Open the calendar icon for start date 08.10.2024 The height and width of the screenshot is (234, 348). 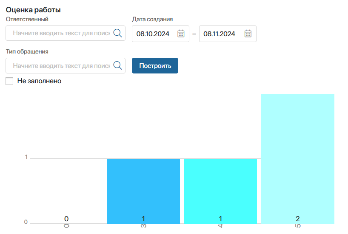[180, 34]
